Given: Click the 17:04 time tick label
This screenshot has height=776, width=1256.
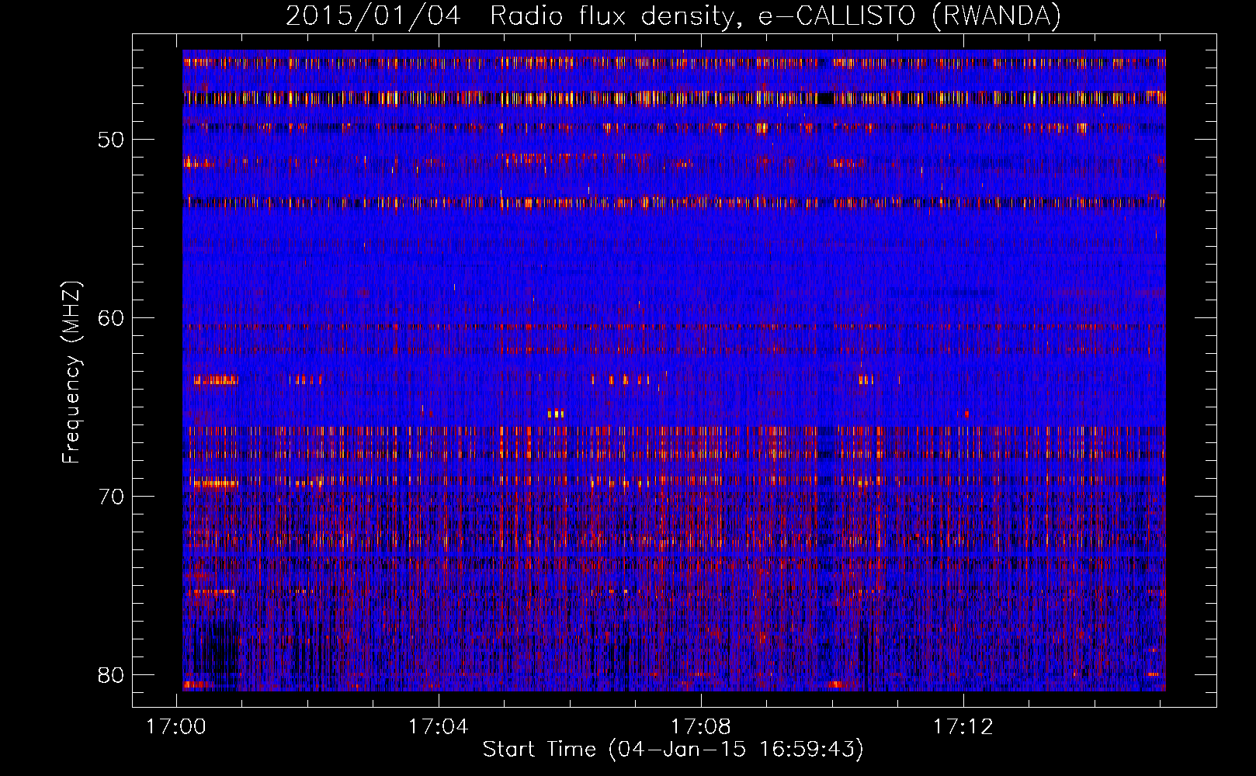Looking at the screenshot, I should (x=439, y=727).
